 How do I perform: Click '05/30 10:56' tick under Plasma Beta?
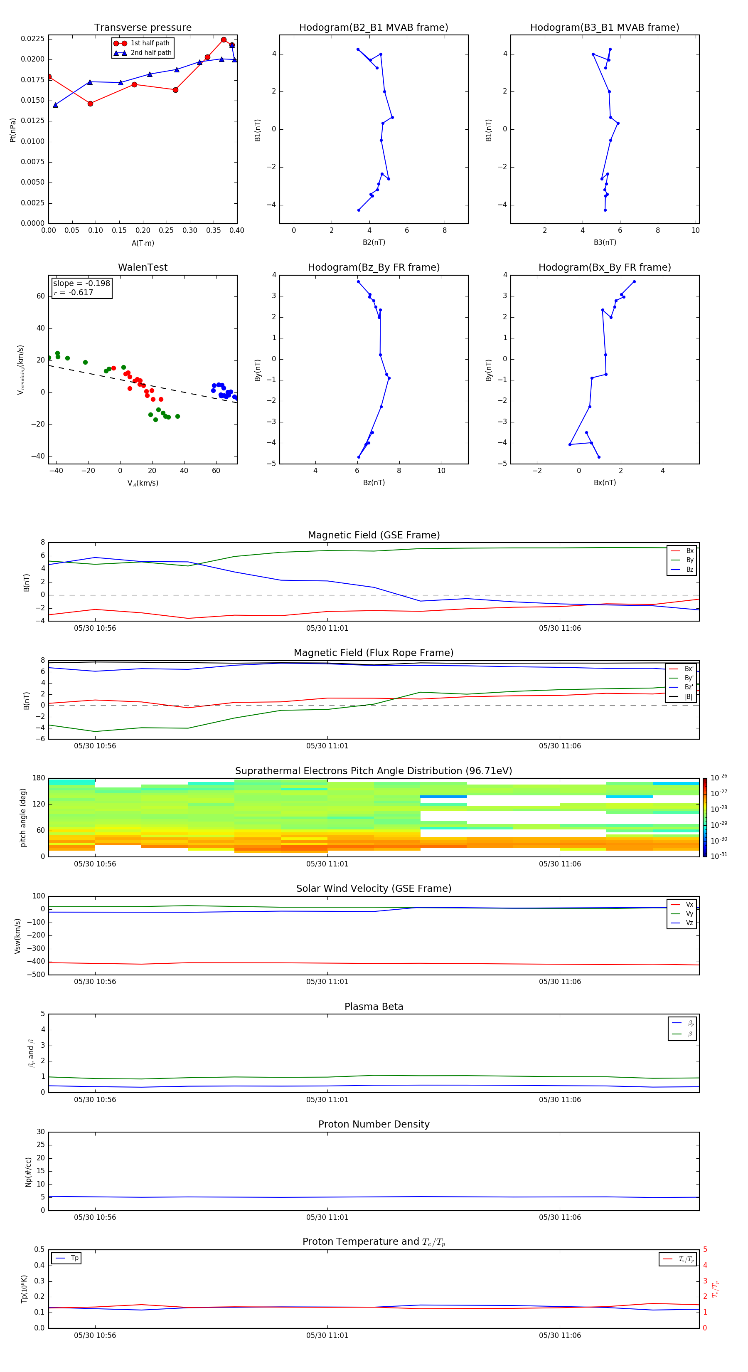click(x=95, y=1100)
